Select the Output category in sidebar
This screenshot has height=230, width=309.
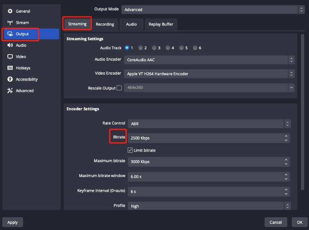(x=32, y=34)
